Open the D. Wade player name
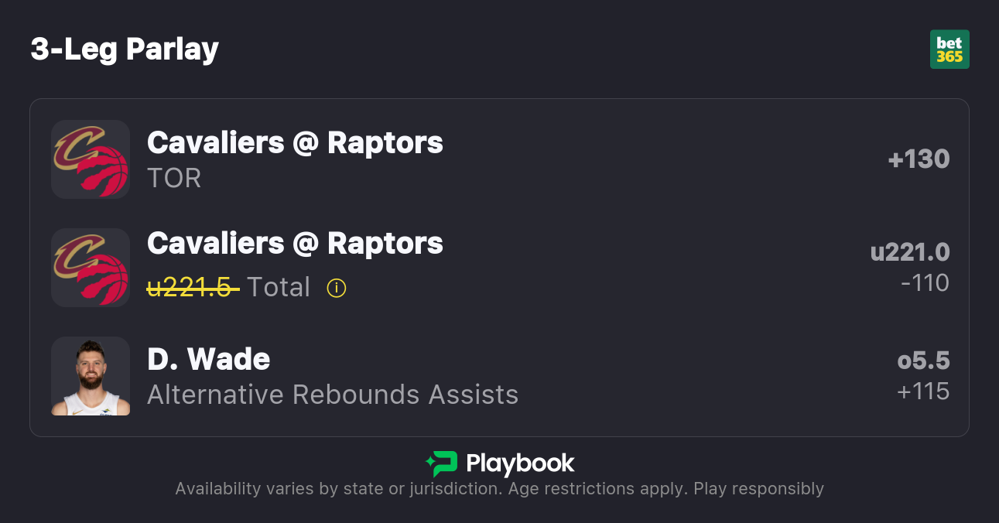999x523 pixels. [x=208, y=359]
